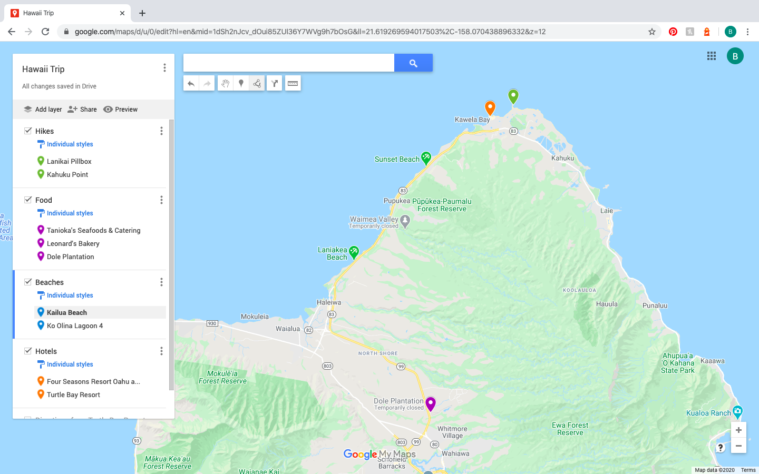Image resolution: width=759 pixels, height=474 pixels.
Task: Click the layers panel scrollbar
Action: [171, 255]
